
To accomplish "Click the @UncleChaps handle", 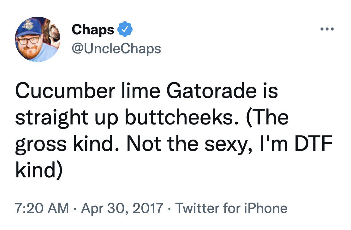I will 116,48.
